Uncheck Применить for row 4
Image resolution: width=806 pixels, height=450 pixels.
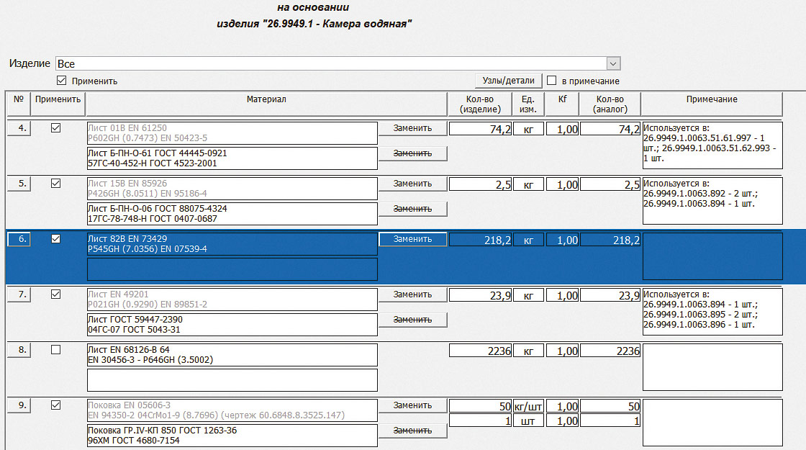click(56, 128)
